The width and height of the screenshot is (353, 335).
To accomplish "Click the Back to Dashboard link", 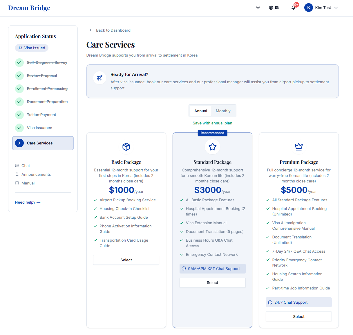I will point(113,30).
